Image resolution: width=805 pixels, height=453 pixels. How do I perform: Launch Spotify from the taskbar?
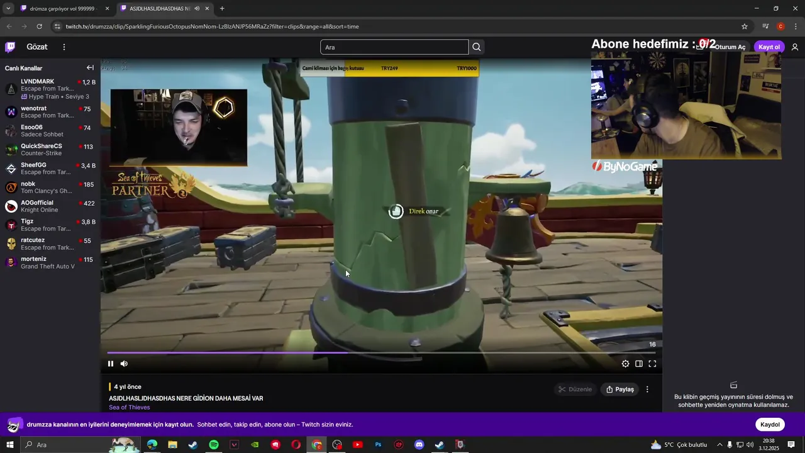pos(214,445)
